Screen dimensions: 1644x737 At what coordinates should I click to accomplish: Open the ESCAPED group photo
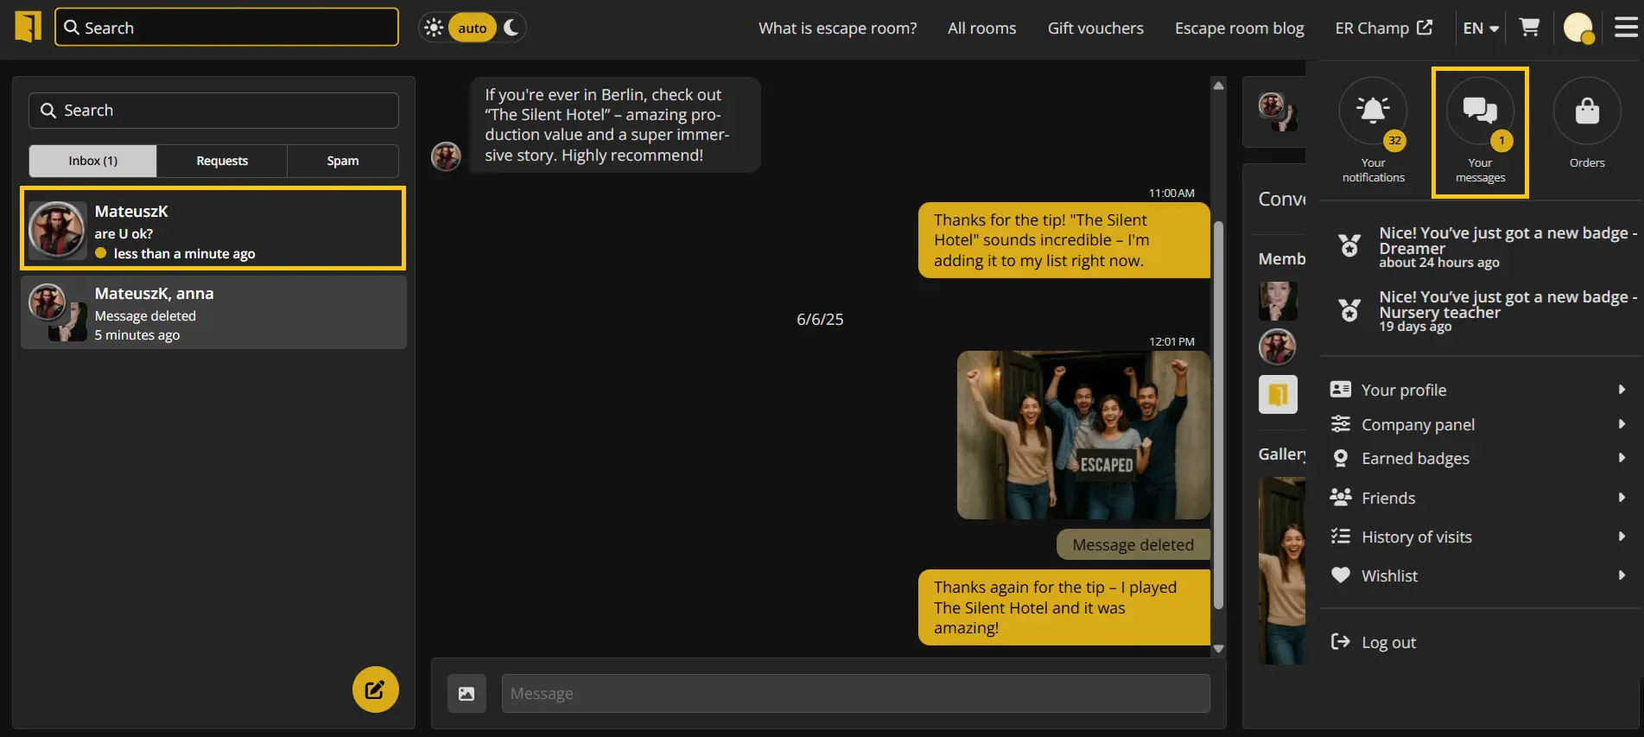click(1082, 435)
